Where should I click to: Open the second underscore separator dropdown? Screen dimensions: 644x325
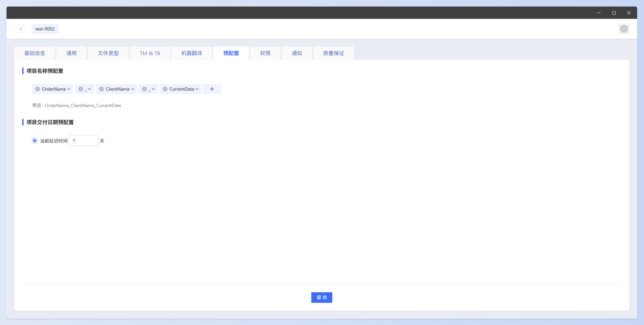[153, 89]
